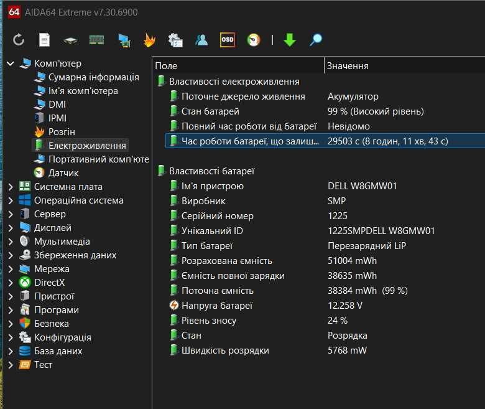Expand the DirectX tree node
This screenshot has width=485, height=409.
[x=11, y=283]
